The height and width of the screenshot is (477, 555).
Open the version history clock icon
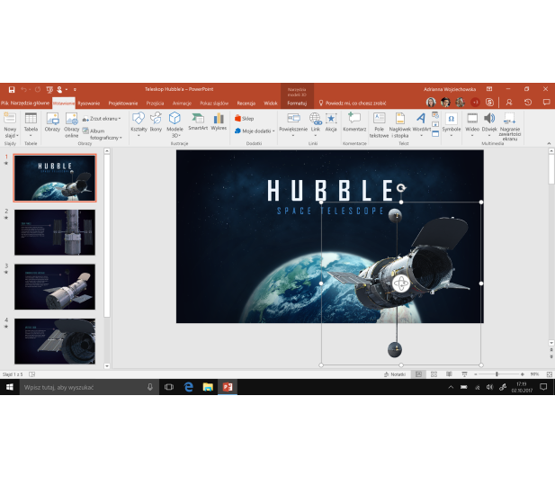(x=528, y=103)
